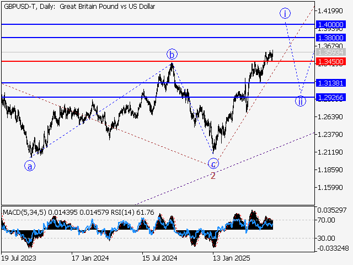Click the circled wave 'b' marker
This screenshot has height=265, width=353.
172,54
